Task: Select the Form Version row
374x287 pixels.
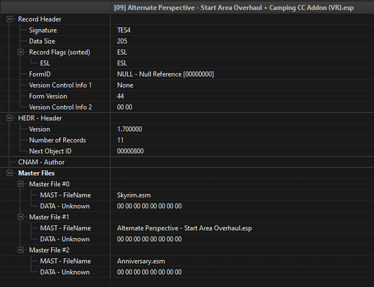Action: coord(187,96)
